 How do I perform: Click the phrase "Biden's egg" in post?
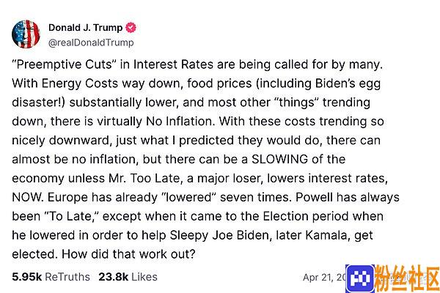coord(348,84)
